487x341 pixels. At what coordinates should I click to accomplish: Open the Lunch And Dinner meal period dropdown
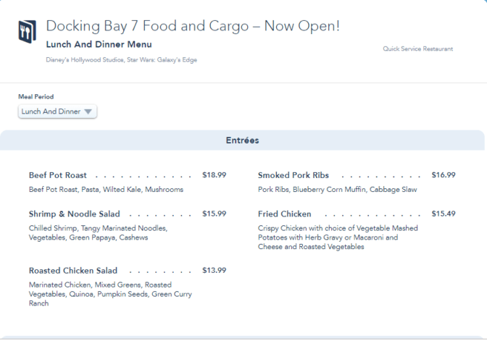click(57, 111)
